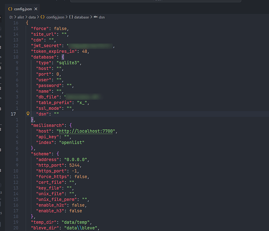The image size is (269, 231).
Task: Click the "scheme" key
Action: [x=41, y=154]
